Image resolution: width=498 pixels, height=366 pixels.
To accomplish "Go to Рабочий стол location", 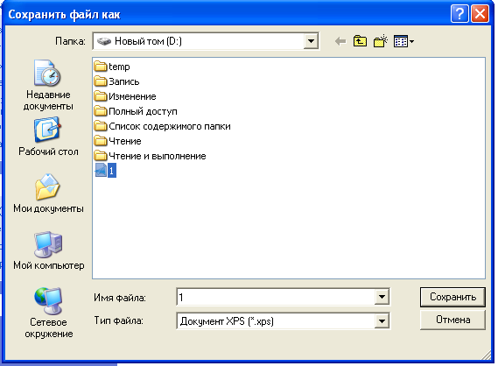I will pyautogui.click(x=48, y=137).
